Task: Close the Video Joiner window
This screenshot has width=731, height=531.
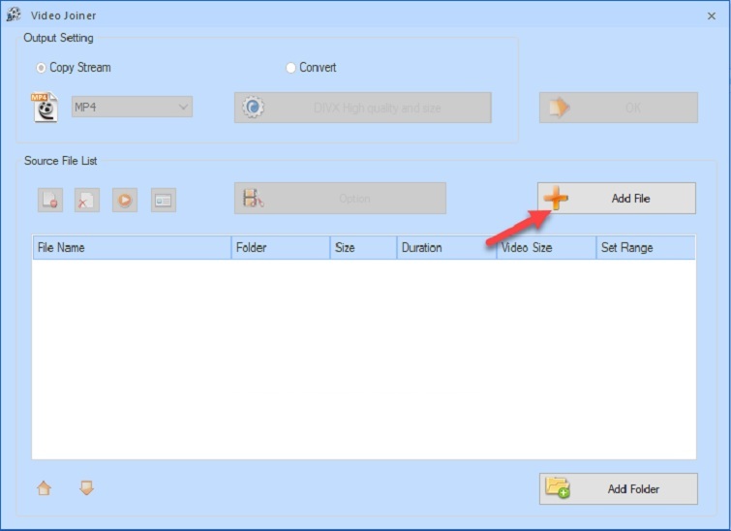Action: pyautogui.click(x=712, y=16)
